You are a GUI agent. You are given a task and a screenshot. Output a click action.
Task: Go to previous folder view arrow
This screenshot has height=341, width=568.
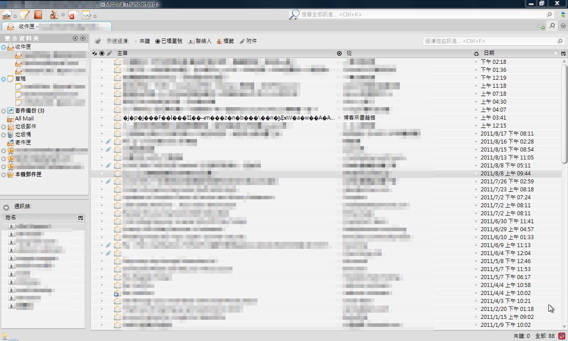coord(75,39)
